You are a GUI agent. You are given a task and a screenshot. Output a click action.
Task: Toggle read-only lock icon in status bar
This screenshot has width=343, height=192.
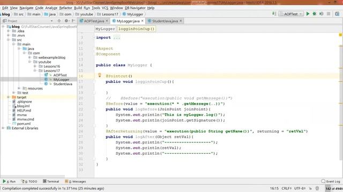pos(310,188)
